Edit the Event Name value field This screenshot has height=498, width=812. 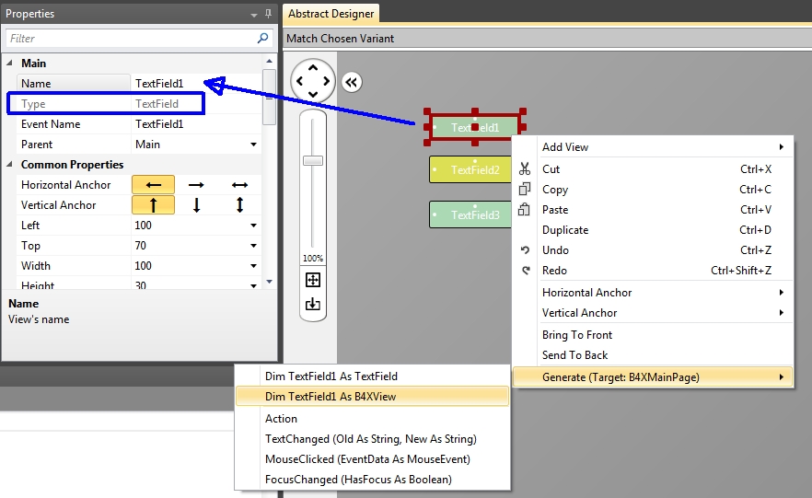[196, 124]
